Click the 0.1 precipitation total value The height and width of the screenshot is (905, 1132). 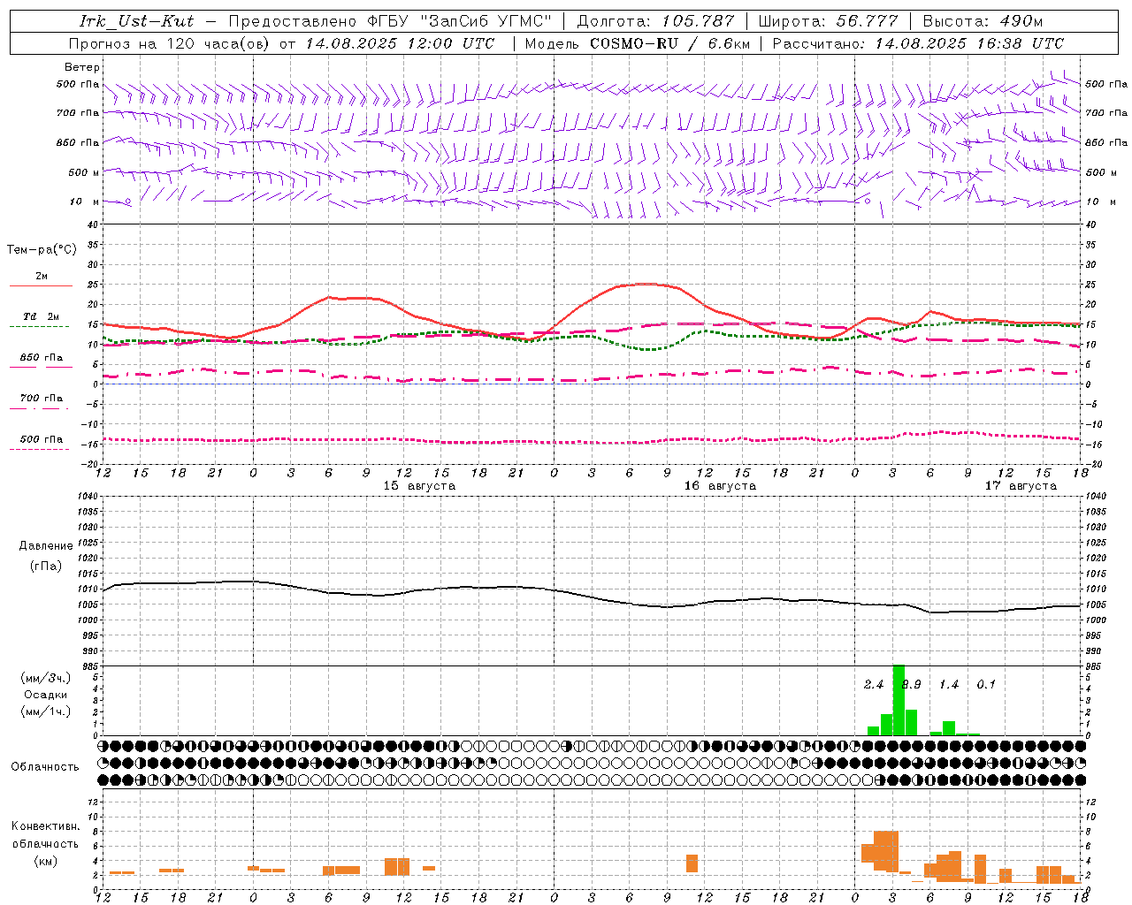[986, 685]
